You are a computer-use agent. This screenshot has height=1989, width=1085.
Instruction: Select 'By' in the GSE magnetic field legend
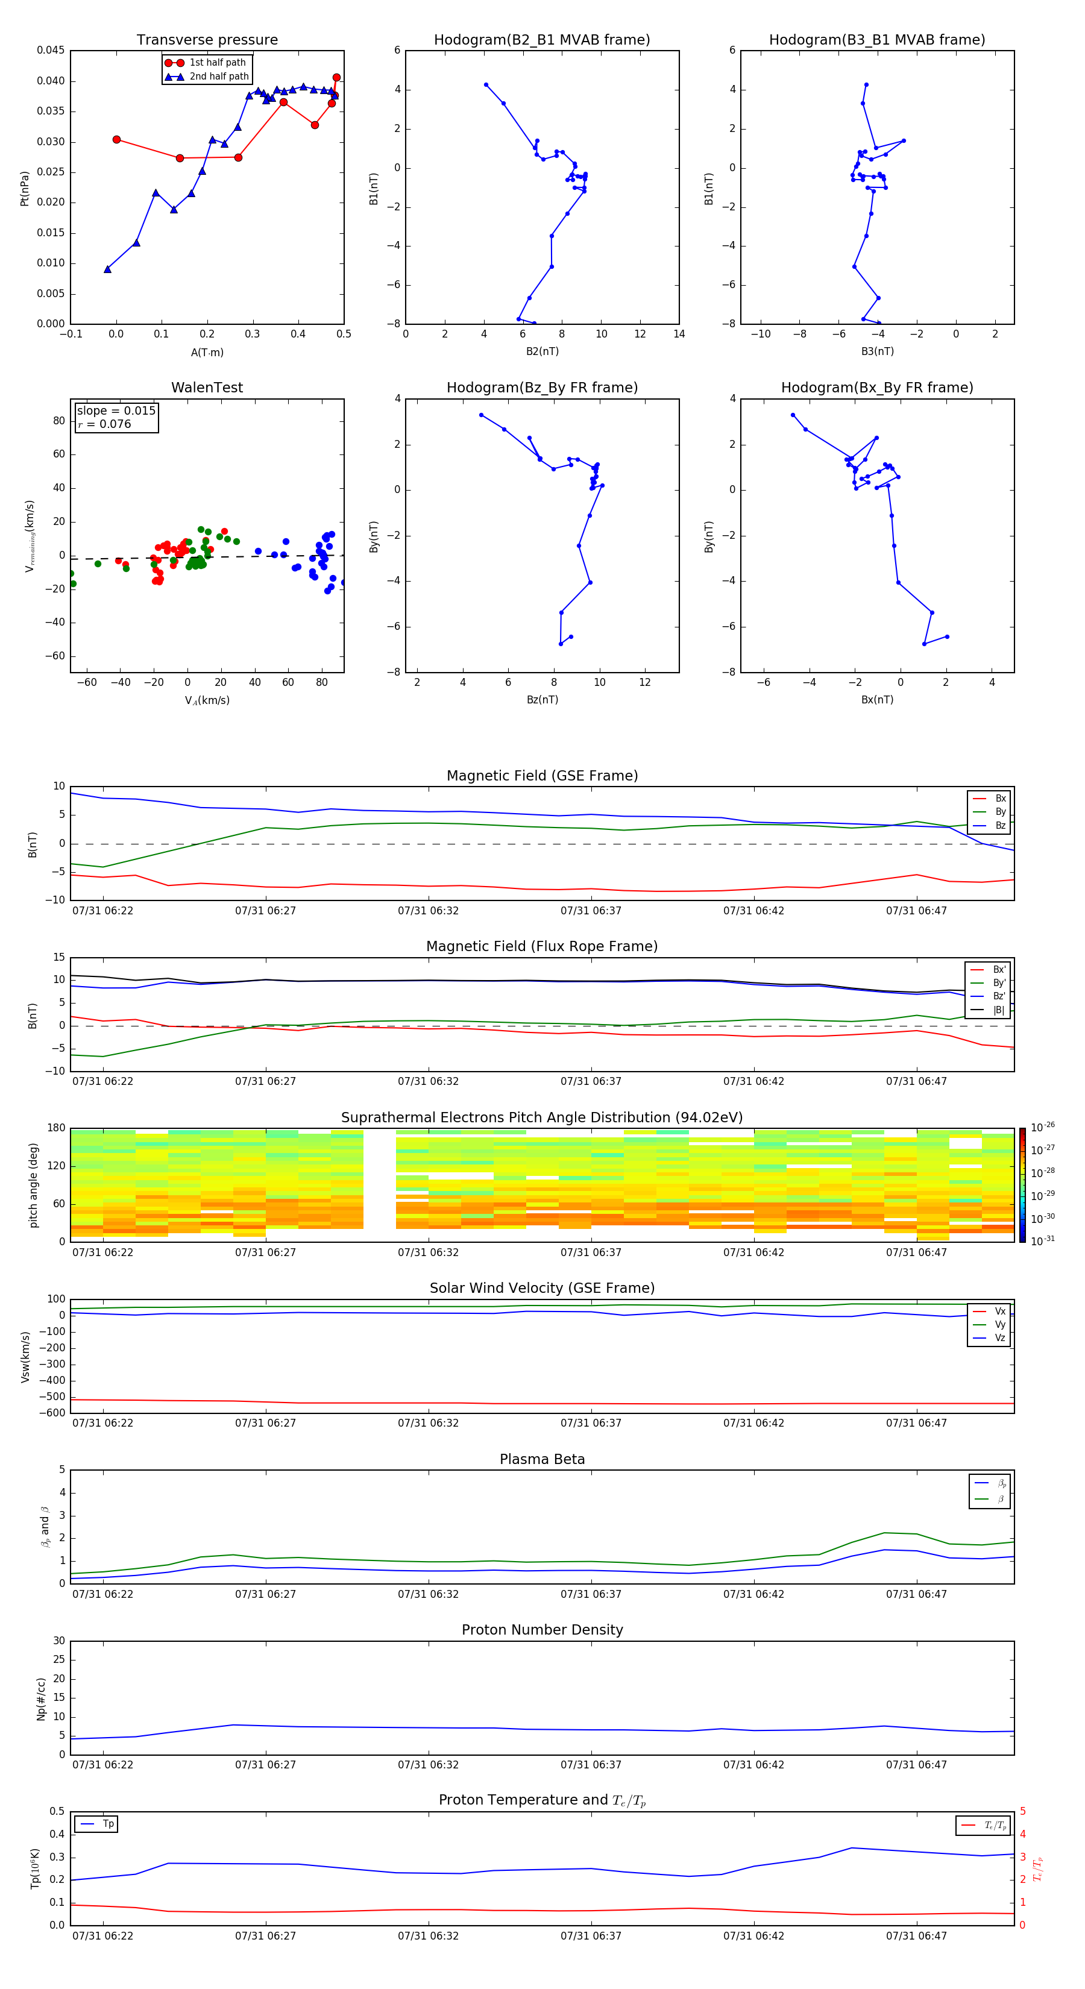point(989,811)
